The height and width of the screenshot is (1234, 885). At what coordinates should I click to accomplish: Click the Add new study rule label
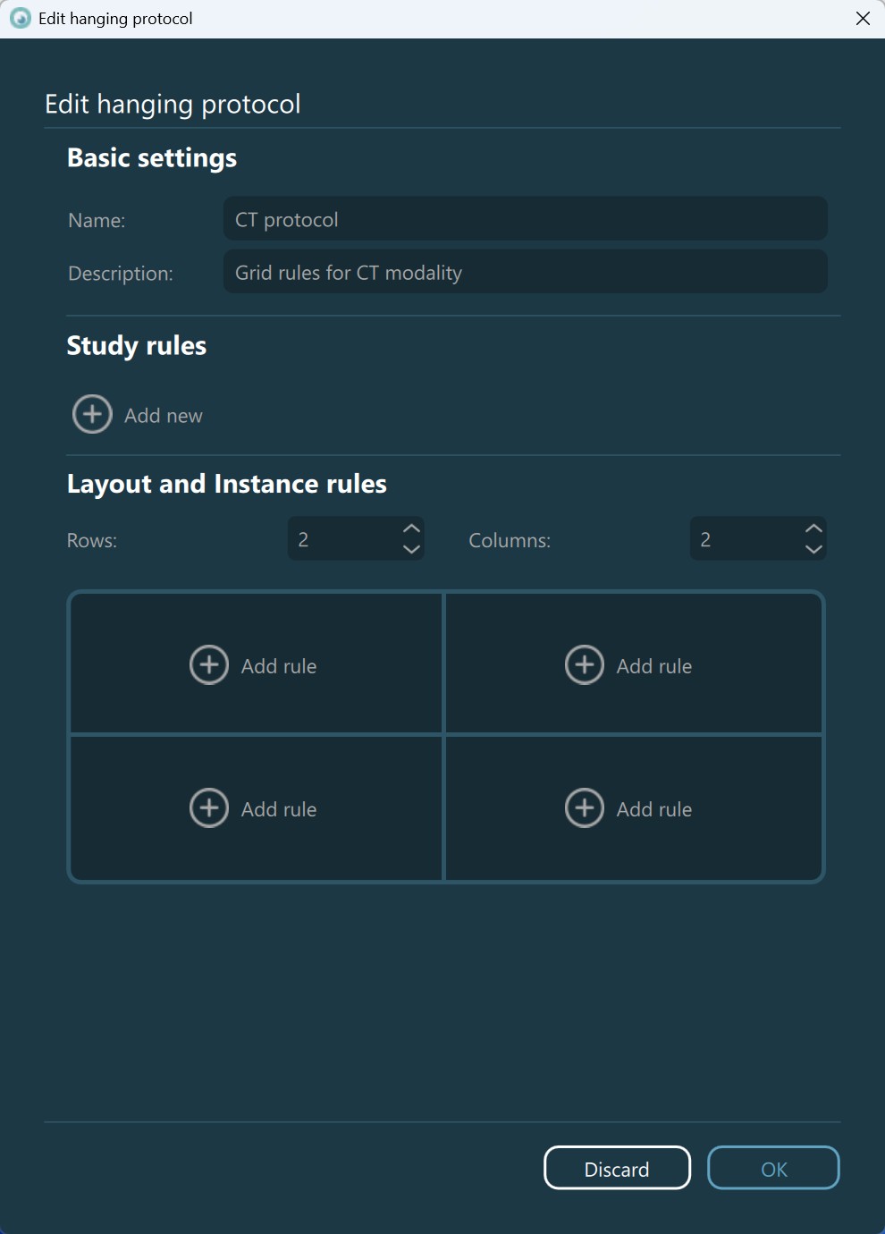(x=164, y=416)
